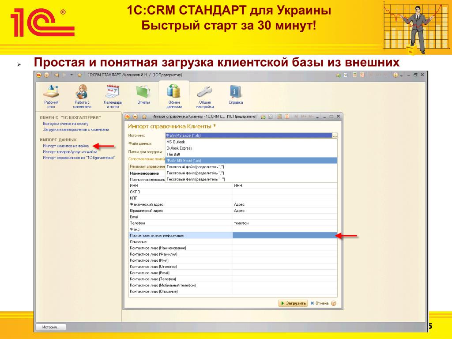Open calendar icon in main window toolbar
The image size is (452, 339).
pyautogui.click(x=362, y=75)
